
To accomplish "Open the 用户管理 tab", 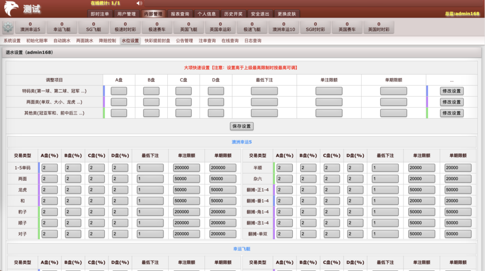I will [x=126, y=14].
